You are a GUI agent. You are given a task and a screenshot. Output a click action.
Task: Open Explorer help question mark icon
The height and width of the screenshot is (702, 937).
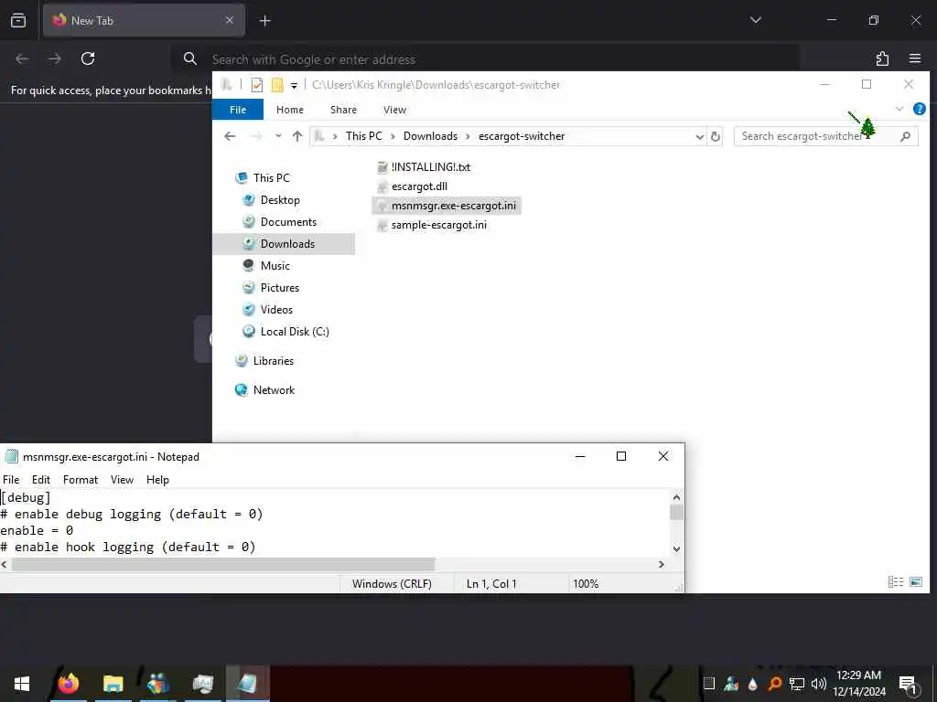(x=919, y=109)
